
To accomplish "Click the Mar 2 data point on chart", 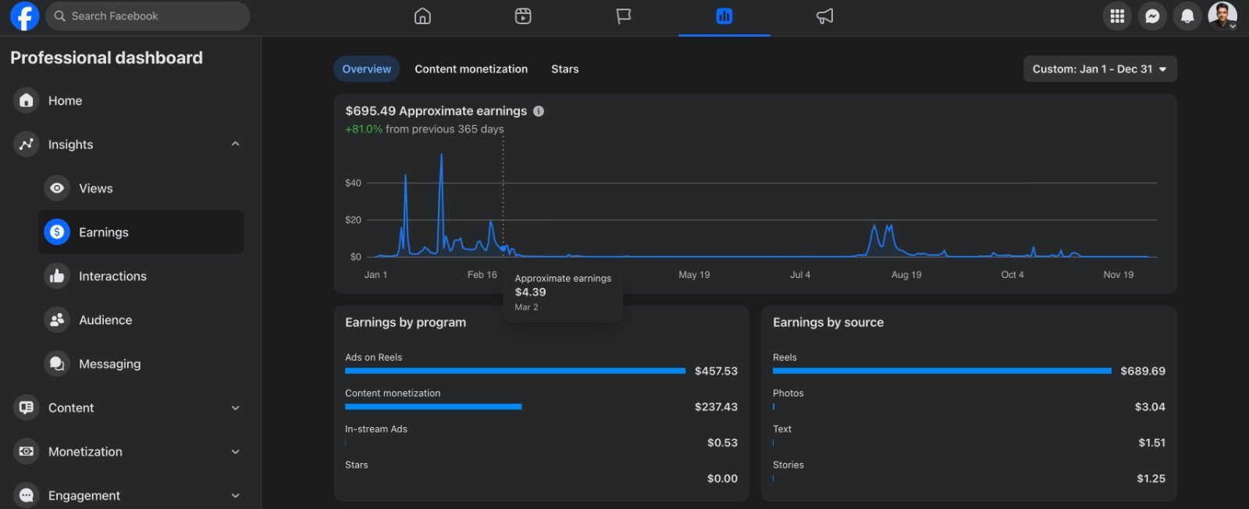I will 504,249.
